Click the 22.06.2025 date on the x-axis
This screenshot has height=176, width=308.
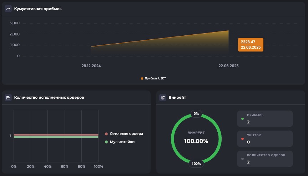(228, 66)
